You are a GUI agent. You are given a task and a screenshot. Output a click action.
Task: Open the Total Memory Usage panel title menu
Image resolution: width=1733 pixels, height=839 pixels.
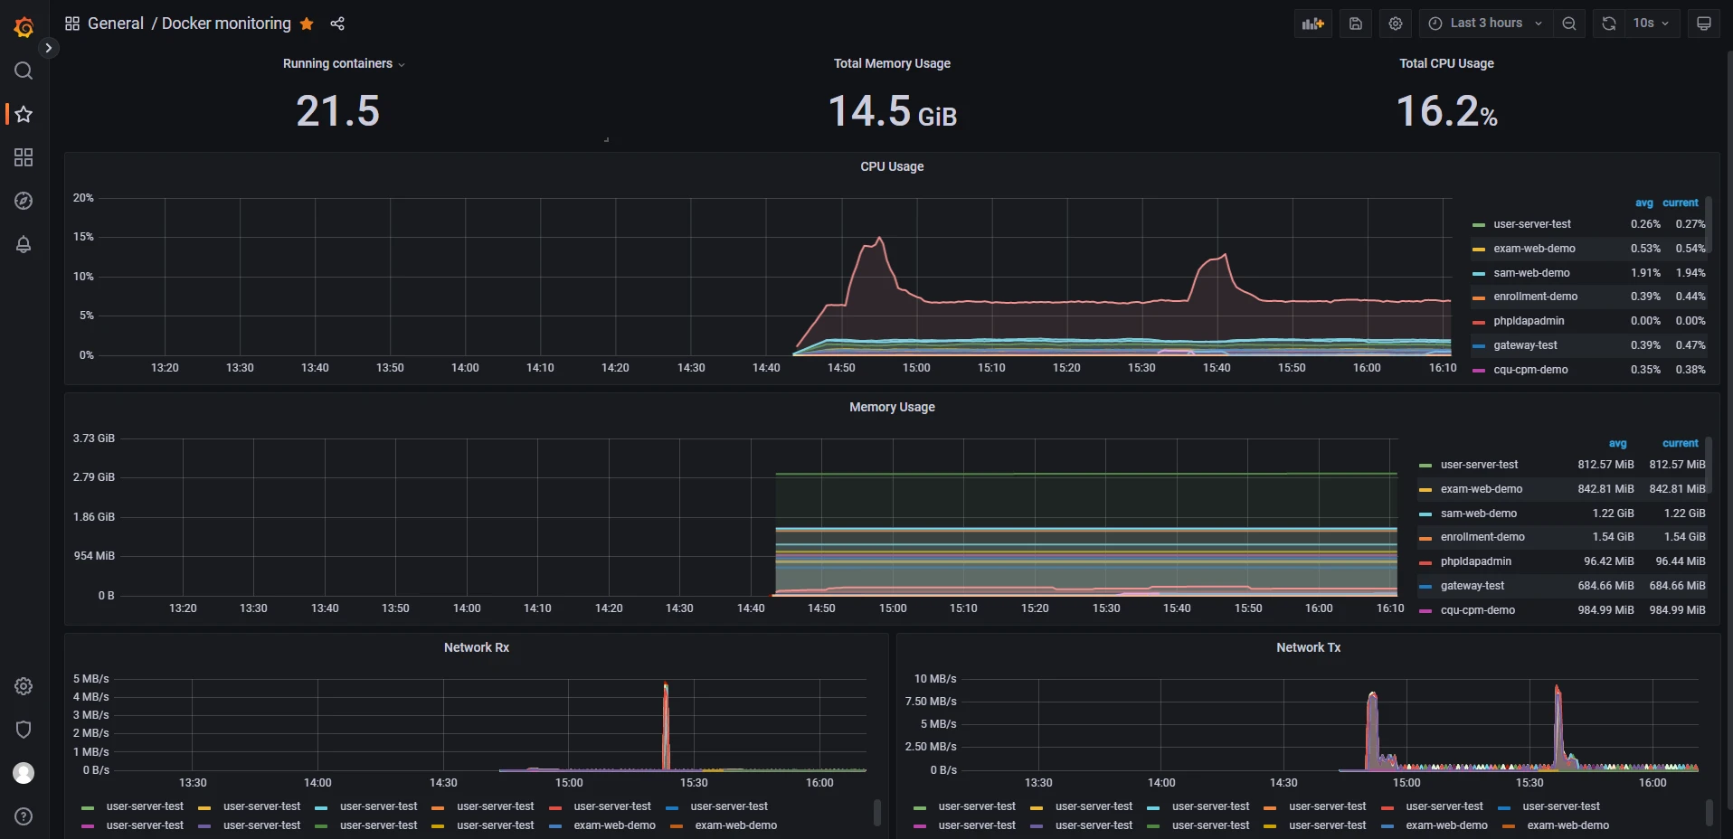click(x=892, y=63)
